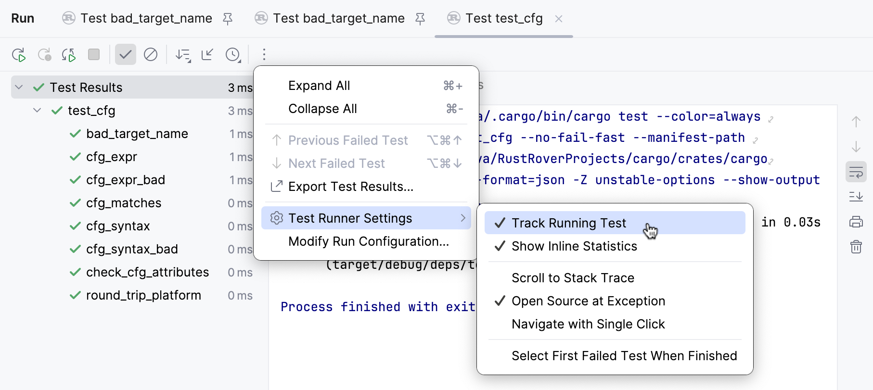The width and height of the screenshot is (873, 390).
Task: Select the Sort by Duration icon
Action: click(183, 54)
